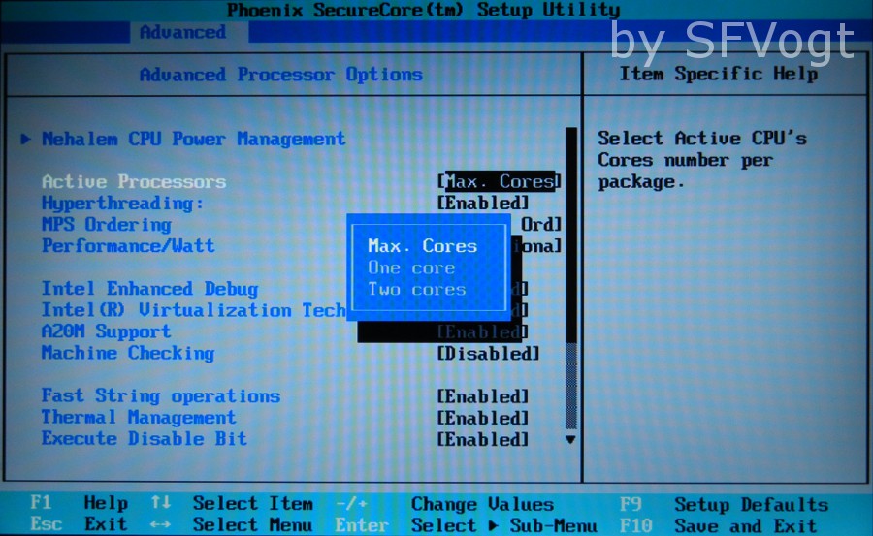Click the Advanced Processor Options heading
This screenshot has width=873, height=536.
click(281, 74)
